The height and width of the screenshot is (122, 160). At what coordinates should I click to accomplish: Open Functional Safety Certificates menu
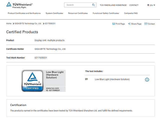pos(106,13)
